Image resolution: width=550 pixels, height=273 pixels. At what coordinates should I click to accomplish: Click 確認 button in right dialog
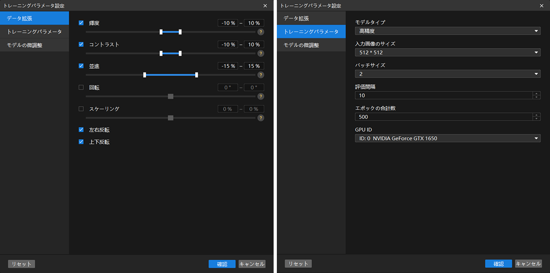tap(499, 264)
